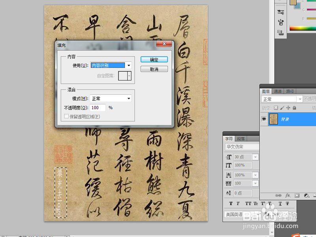
Task: Switch to the 段落 tab
Action: (x=241, y=139)
